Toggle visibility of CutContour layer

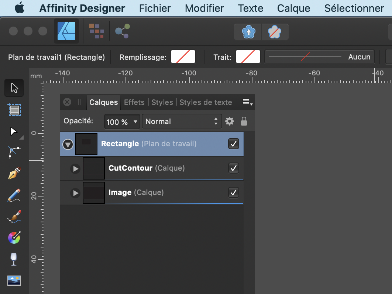(234, 168)
